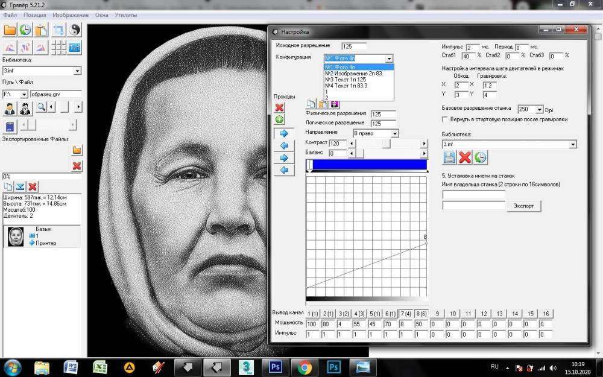Open exported files folder icon
This screenshot has width=603, height=377.
[77, 150]
